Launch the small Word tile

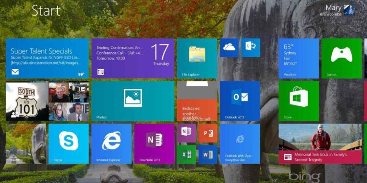(208, 155)
